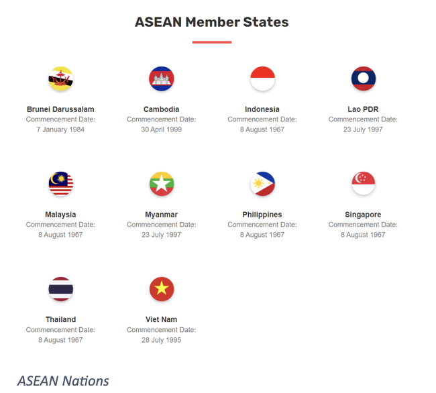Click the Brunei Darussalam flag icon
The height and width of the screenshot is (393, 436).
tap(60, 79)
